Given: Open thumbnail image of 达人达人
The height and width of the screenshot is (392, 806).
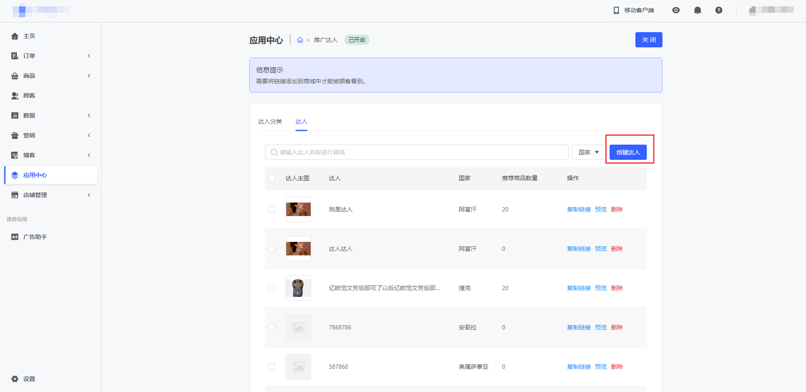Looking at the screenshot, I should click(298, 249).
